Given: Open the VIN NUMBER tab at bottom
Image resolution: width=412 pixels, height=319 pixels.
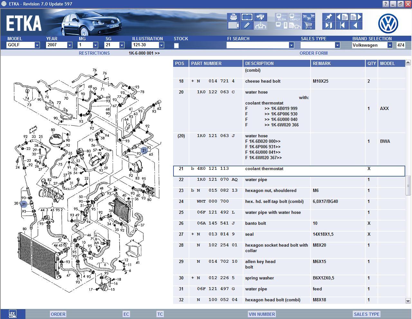Looking at the screenshot, I should point(262,314).
